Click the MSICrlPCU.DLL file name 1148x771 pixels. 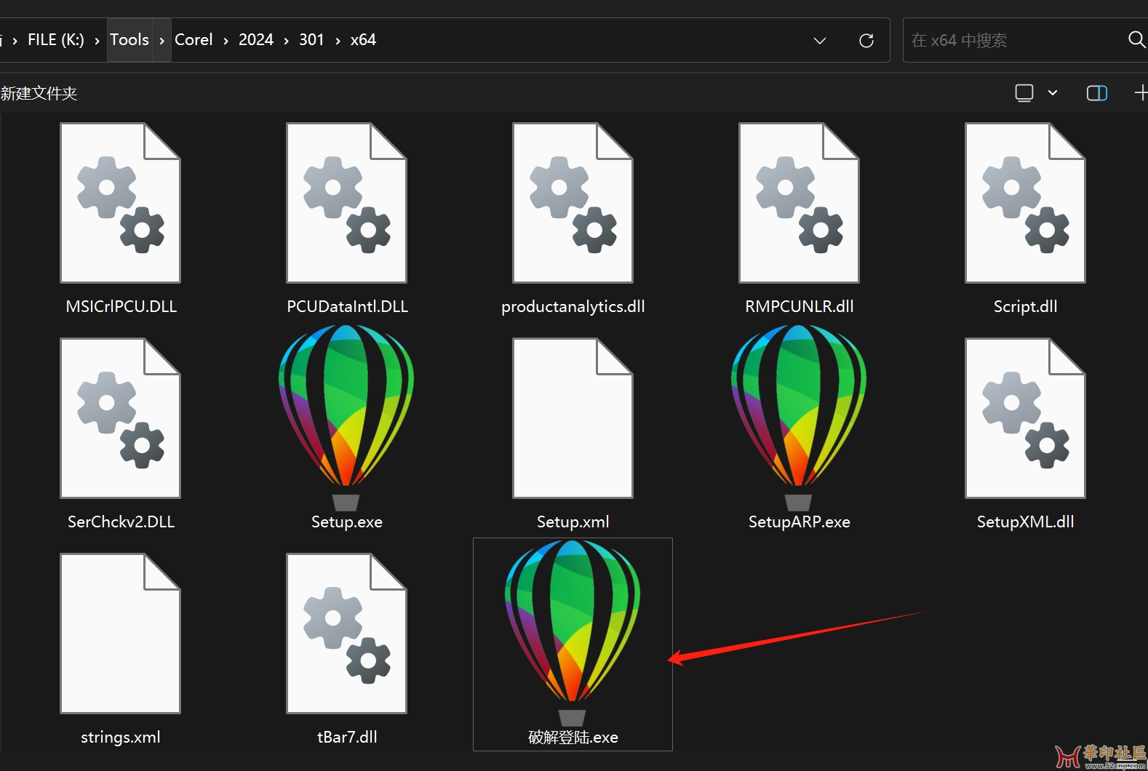[x=121, y=306]
